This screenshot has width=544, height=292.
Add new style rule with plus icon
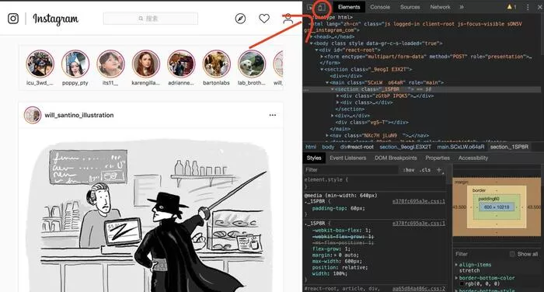pyautogui.click(x=439, y=170)
